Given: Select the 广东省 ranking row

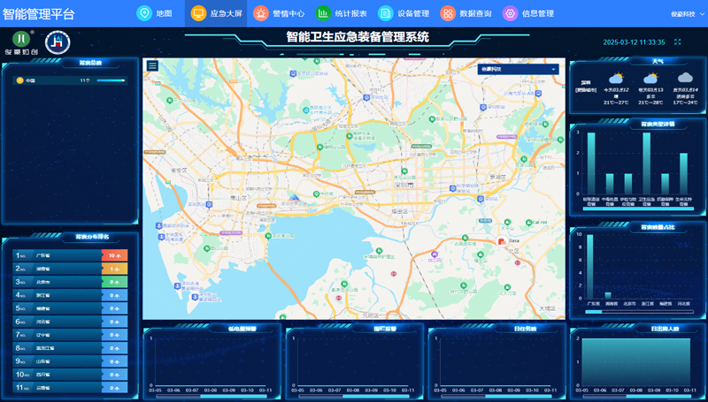Looking at the screenshot, I should [x=70, y=255].
